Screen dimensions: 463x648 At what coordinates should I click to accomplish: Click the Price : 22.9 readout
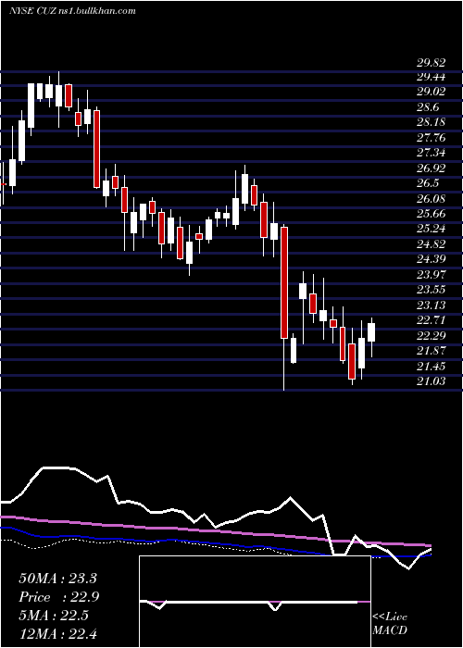[59, 597]
